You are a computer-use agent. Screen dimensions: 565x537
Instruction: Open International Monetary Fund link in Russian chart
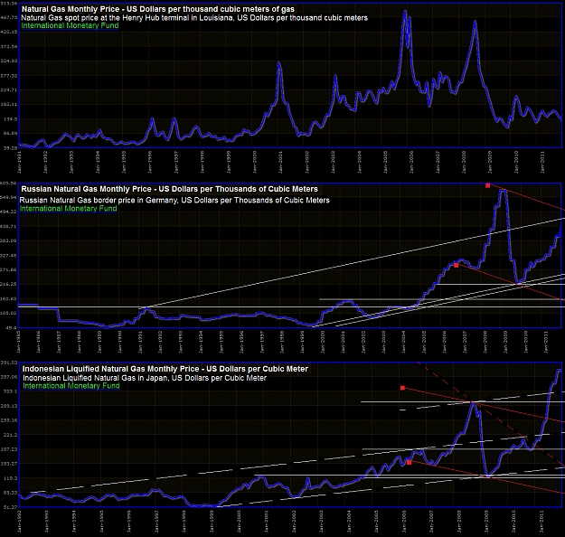tap(68, 208)
